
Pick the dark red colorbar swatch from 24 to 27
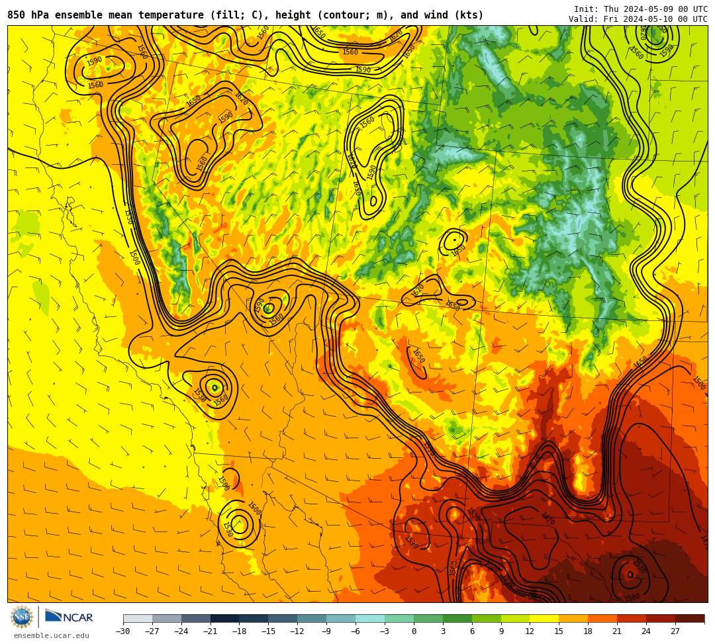pos(661,618)
